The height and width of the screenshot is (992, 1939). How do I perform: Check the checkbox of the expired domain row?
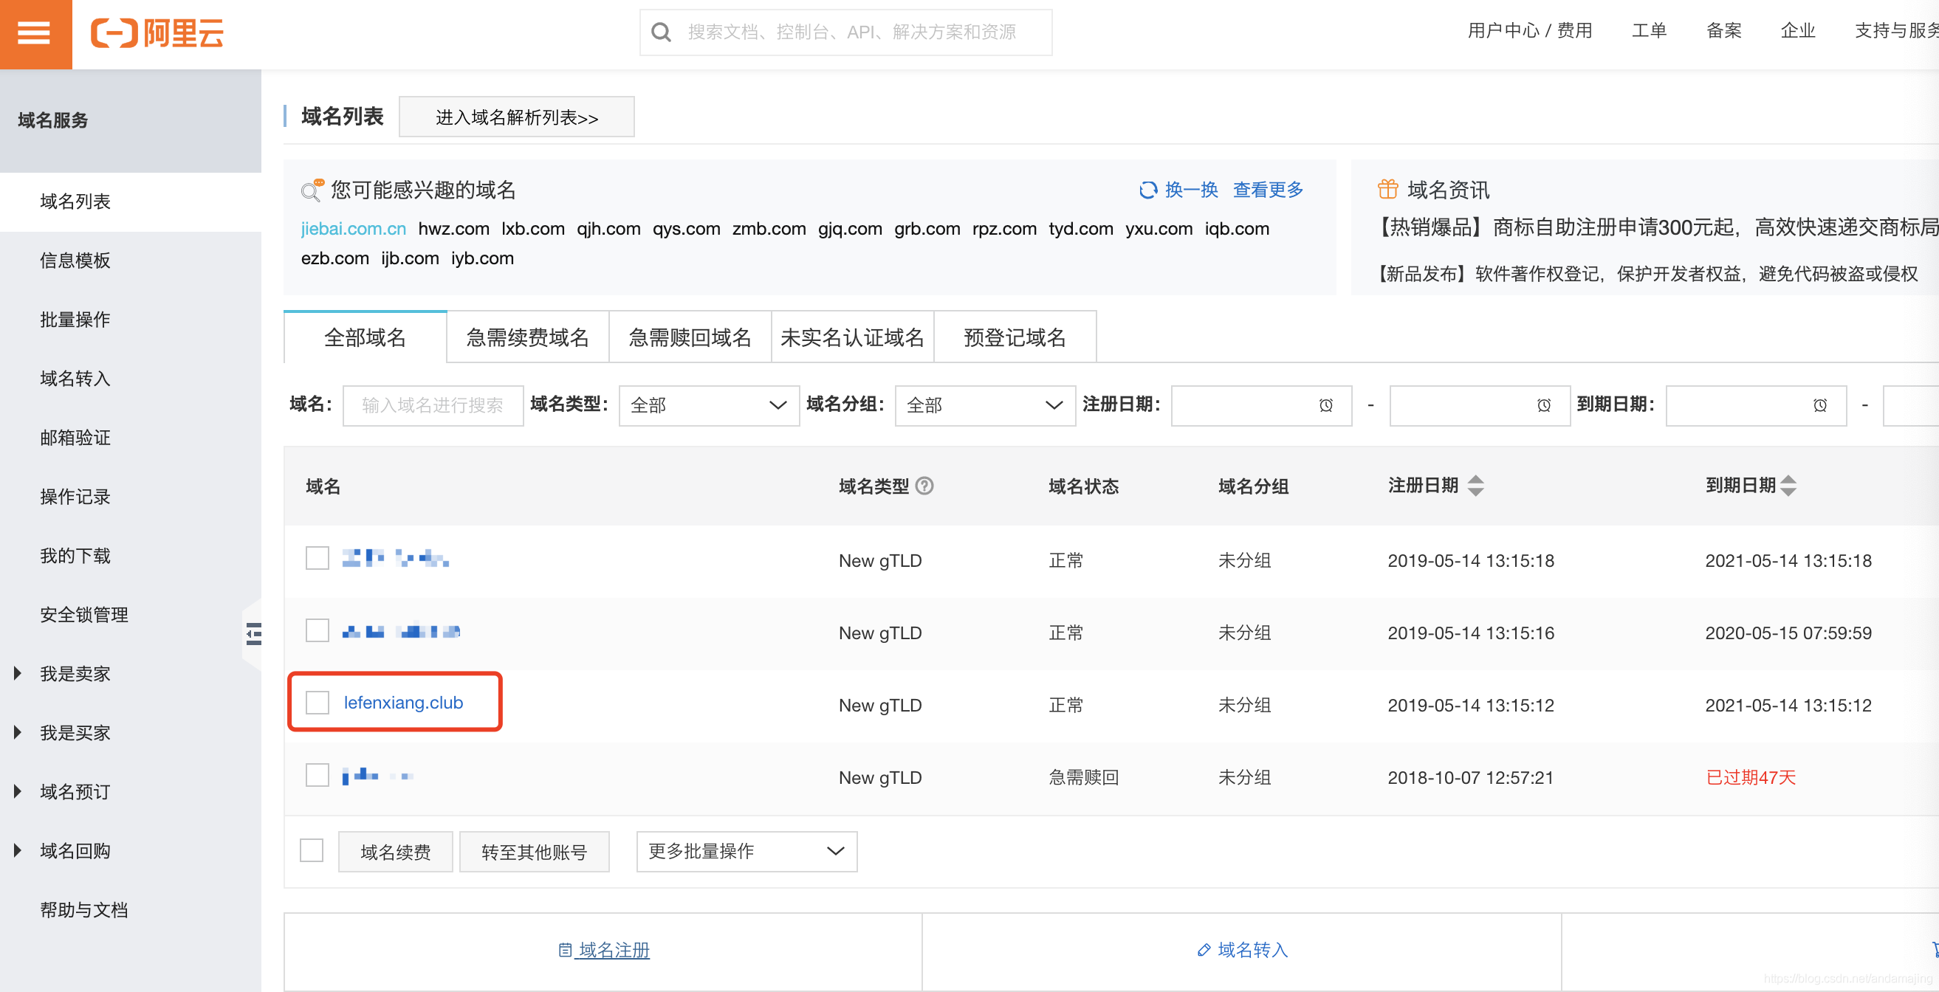[x=317, y=774]
